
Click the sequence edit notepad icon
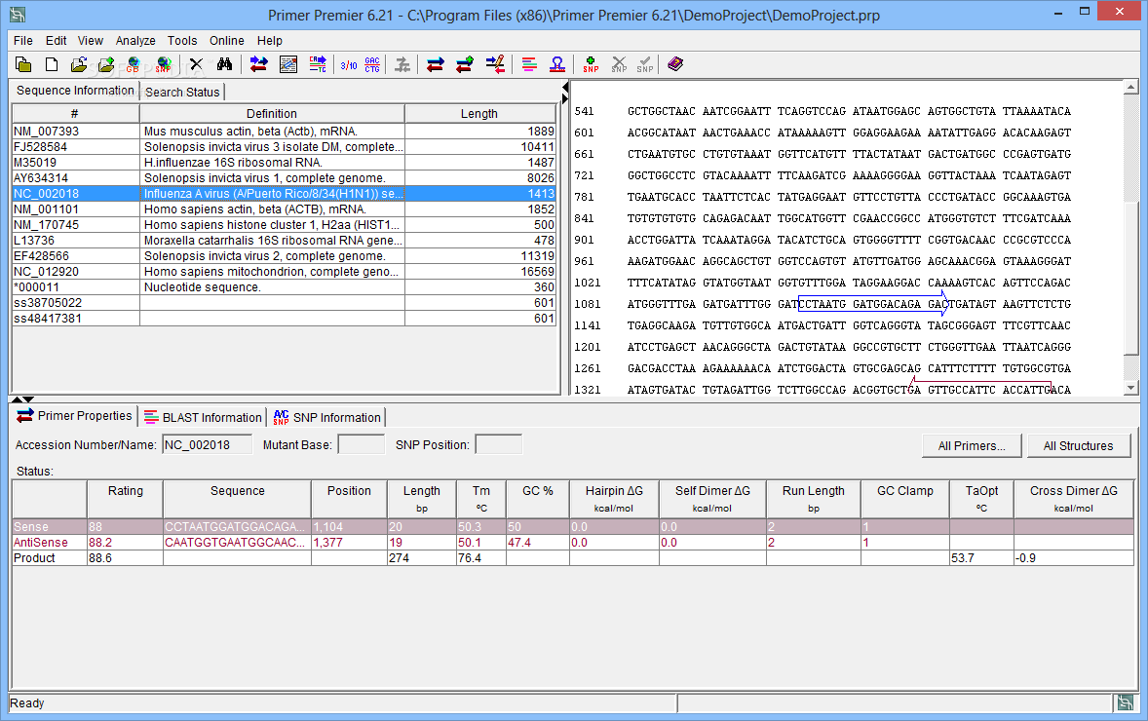(288, 64)
